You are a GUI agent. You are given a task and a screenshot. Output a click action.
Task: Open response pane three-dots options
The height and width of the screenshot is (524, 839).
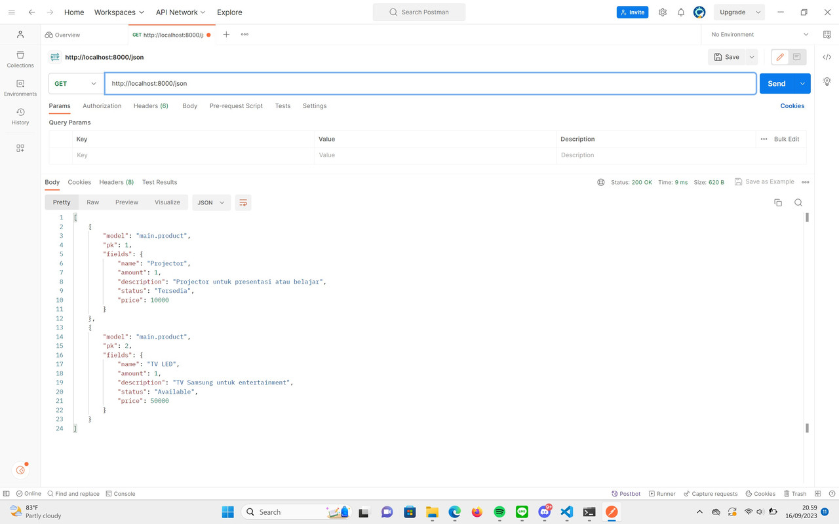coord(806,182)
